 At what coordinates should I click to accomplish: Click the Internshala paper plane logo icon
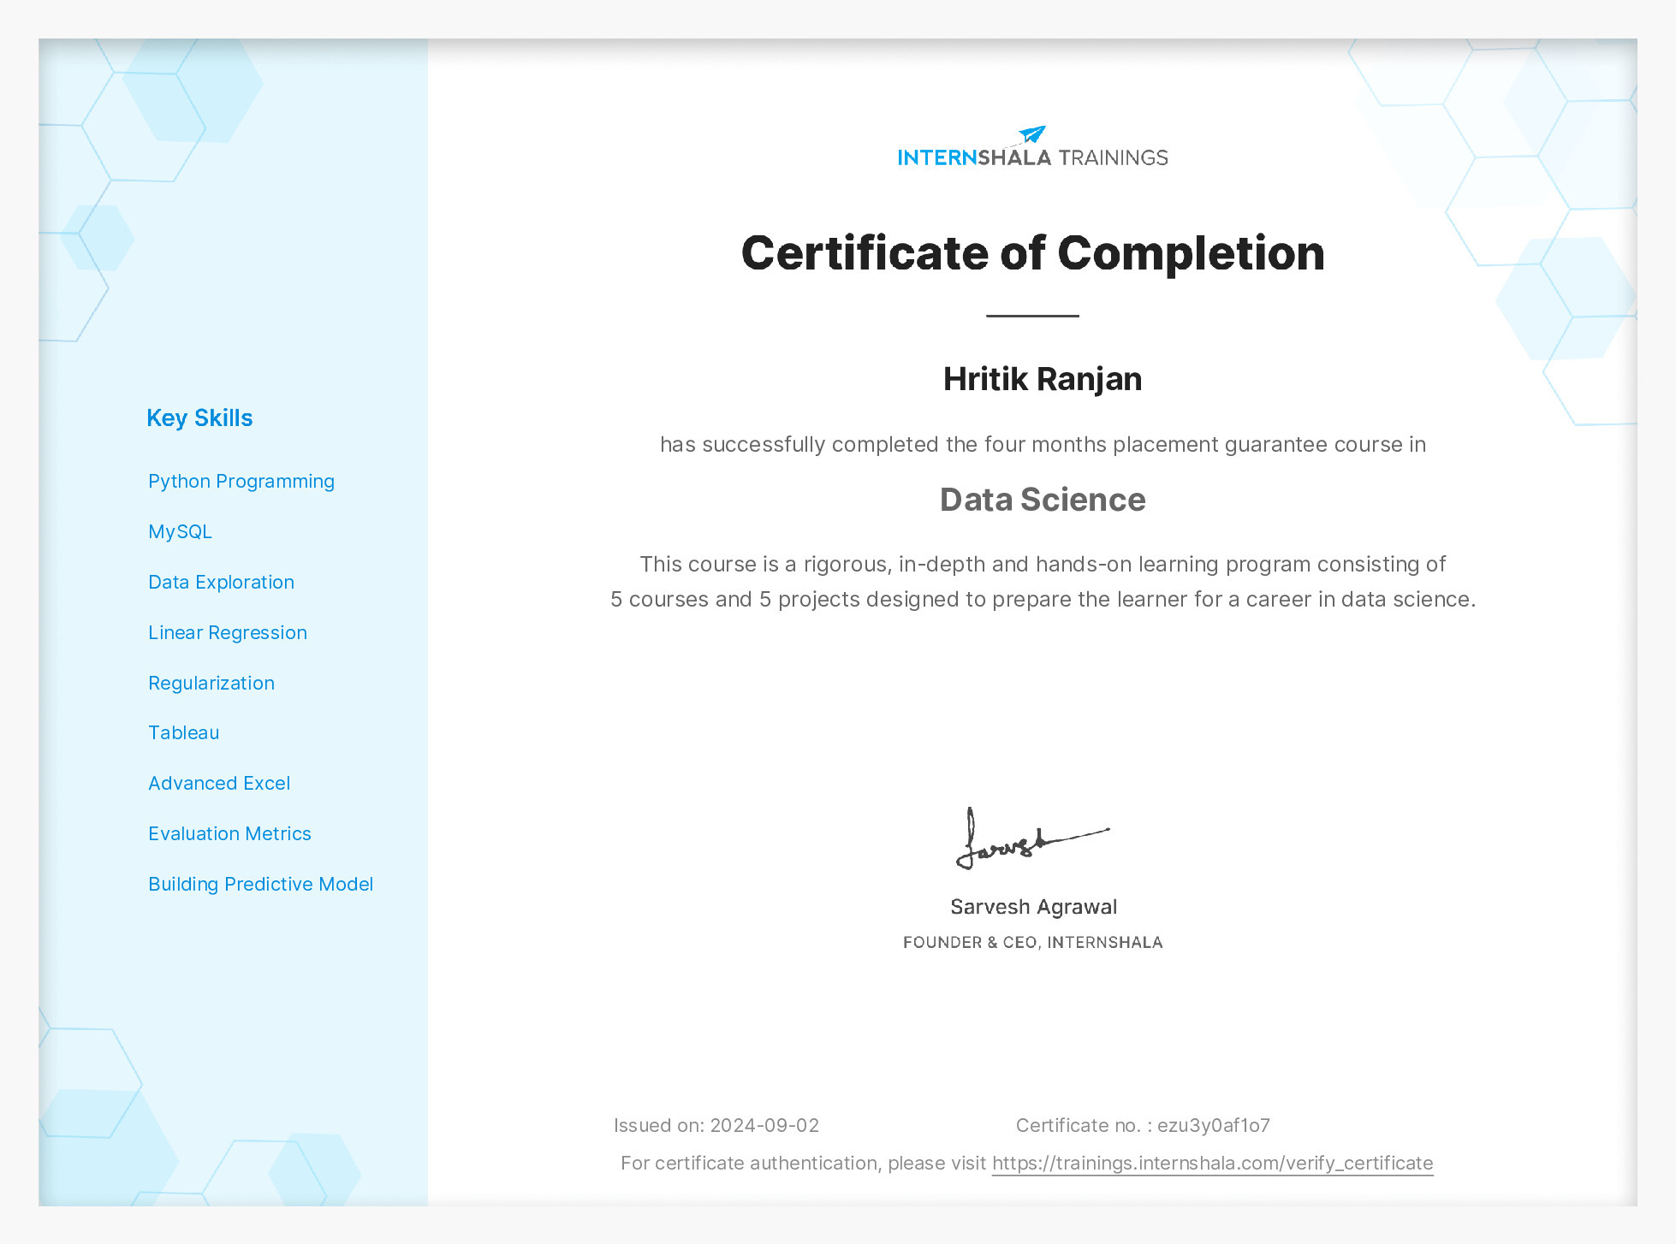[x=1032, y=134]
